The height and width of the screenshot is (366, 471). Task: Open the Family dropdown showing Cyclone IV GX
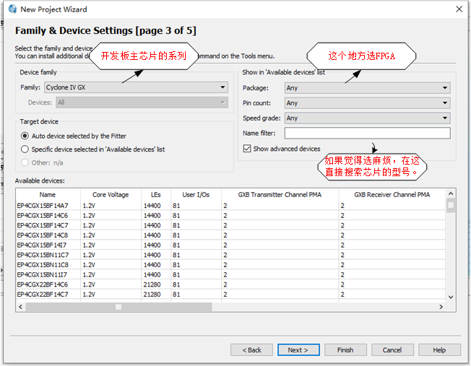(136, 87)
